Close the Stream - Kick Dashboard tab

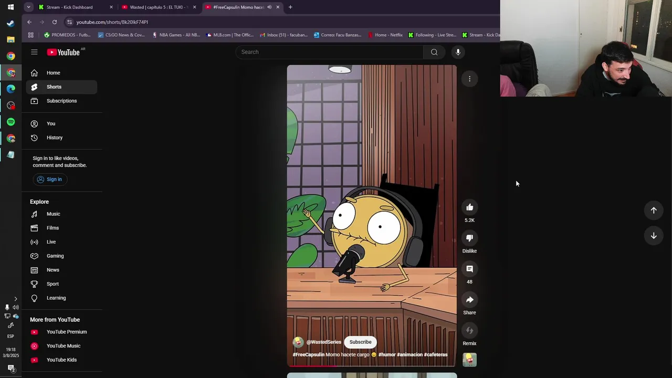tap(111, 7)
